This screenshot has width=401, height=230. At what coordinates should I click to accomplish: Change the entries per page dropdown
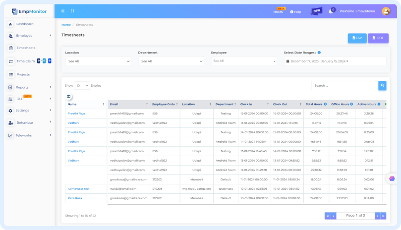(x=82, y=85)
